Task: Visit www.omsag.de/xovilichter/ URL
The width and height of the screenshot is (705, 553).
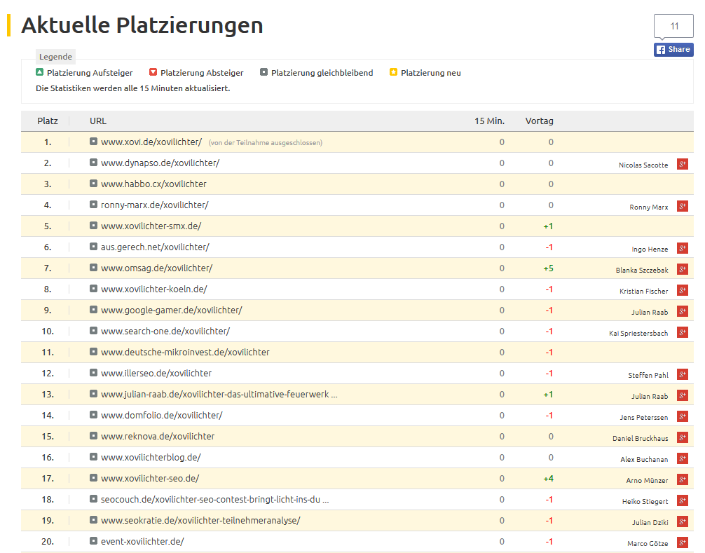Action: [156, 268]
